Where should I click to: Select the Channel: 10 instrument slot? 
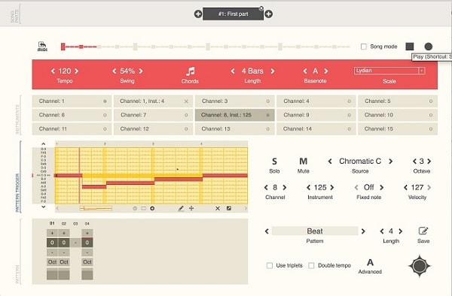[398, 115]
